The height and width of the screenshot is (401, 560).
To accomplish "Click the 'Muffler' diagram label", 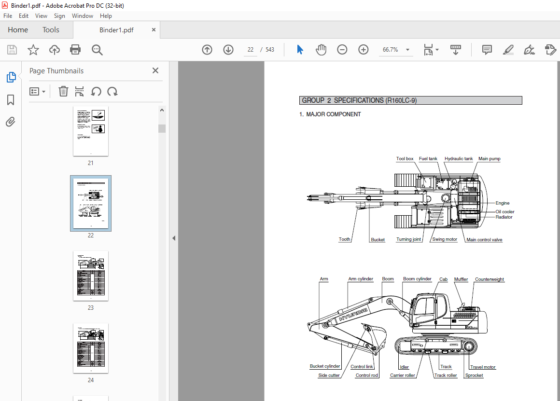I will pyautogui.click(x=461, y=279).
